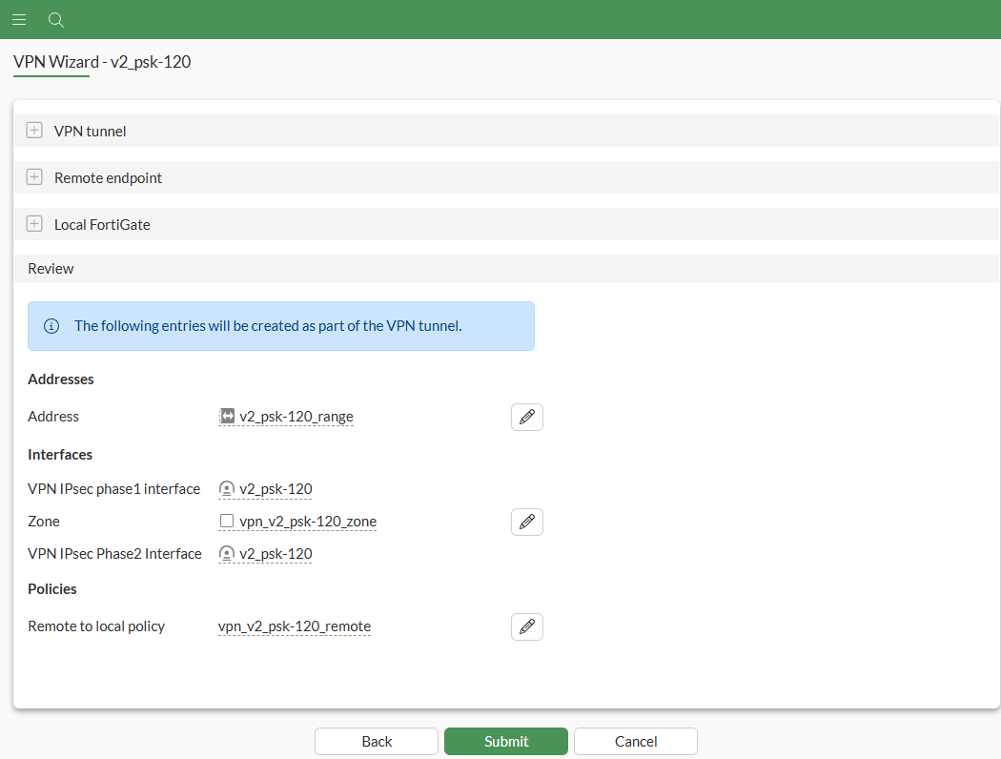Click the zone checkbox icon before vpn_v2_psk-120_zone

pos(226,521)
